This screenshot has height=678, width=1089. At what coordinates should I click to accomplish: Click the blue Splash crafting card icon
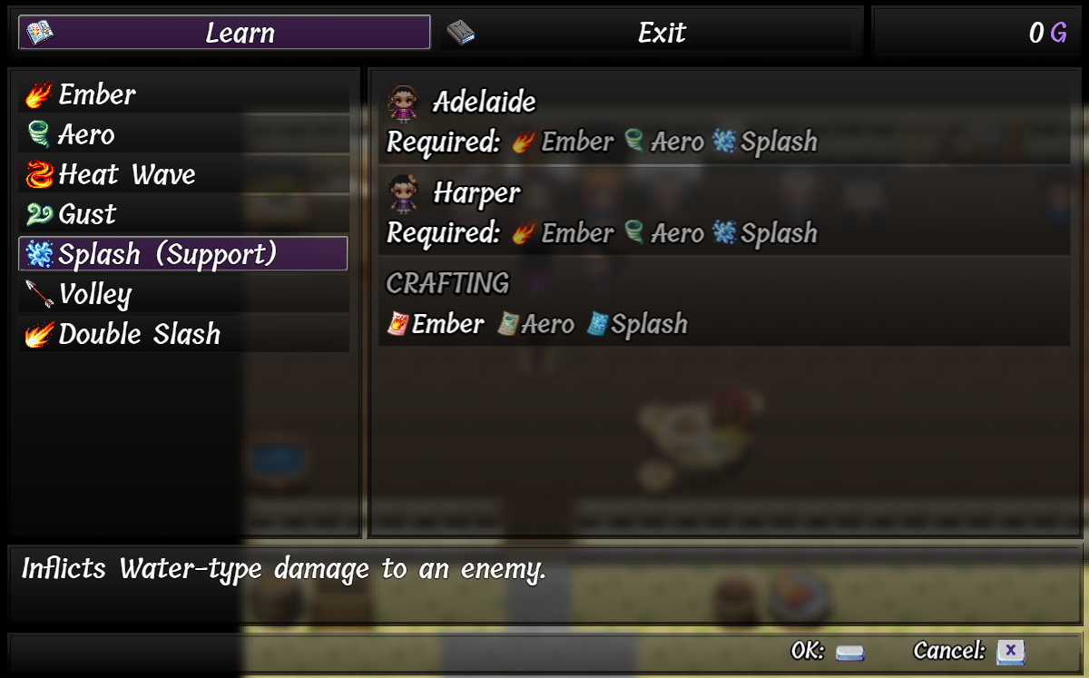596,324
